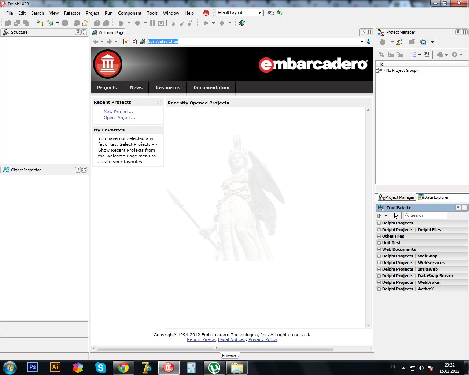Expand Delphi Projects | DataSnap Server category
The width and height of the screenshot is (469, 375).
point(379,276)
